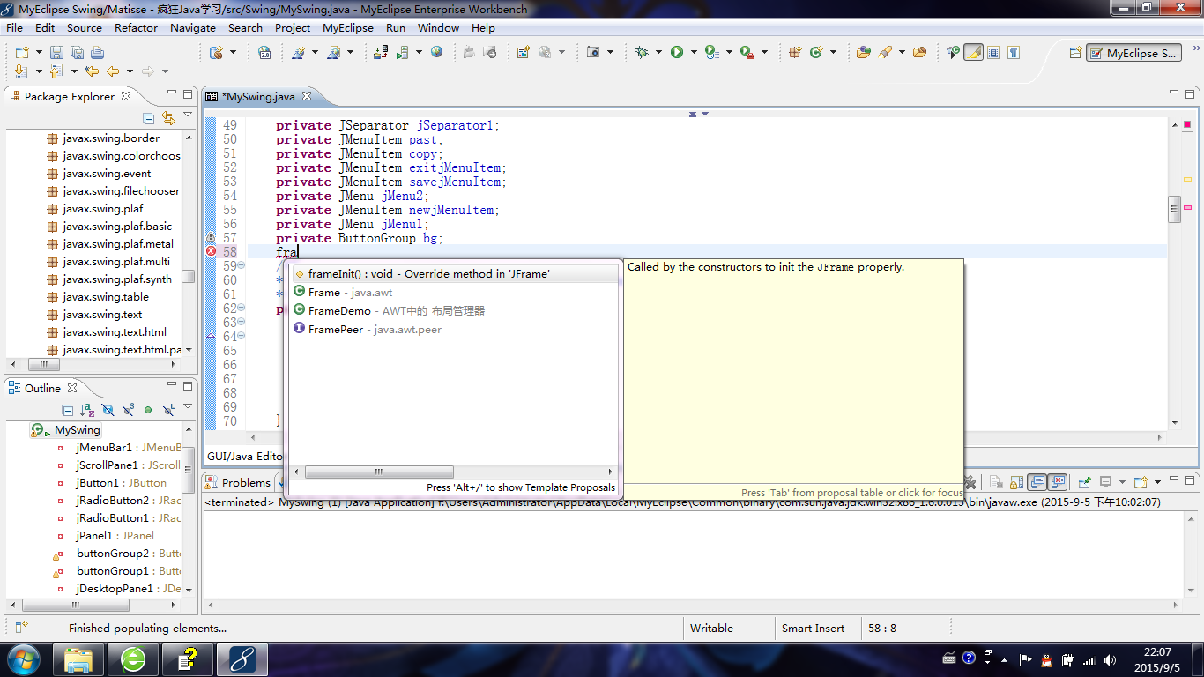Toggle Hide Non-Public Members in Outline
The width and height of the screenshot is (1204, 677).
148,410
